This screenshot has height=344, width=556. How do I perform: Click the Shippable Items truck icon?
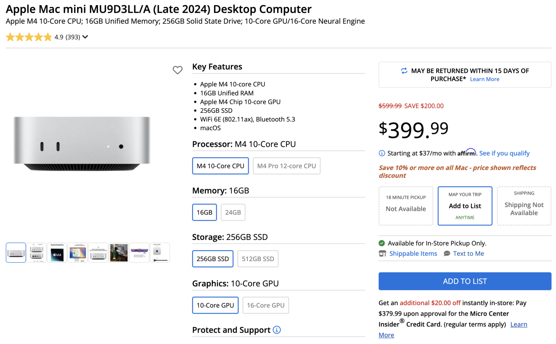(382, 254)
